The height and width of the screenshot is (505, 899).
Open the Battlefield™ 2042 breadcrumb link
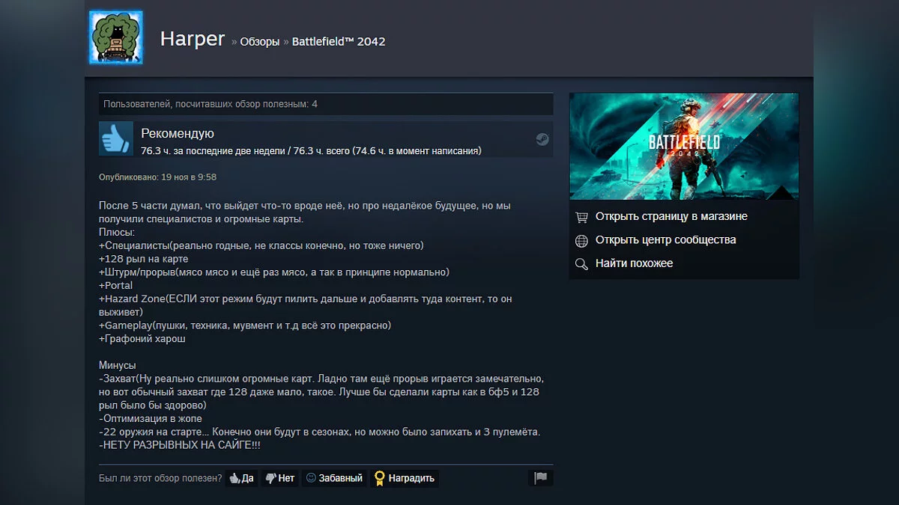tap(339, 42)
